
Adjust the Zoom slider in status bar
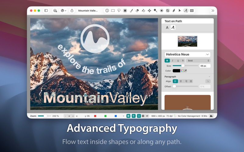coord(44,116)
